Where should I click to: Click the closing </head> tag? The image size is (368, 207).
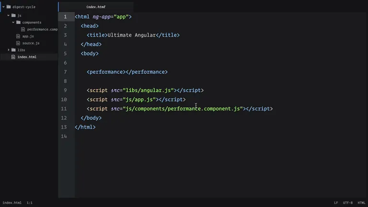(x=91, y=44)
